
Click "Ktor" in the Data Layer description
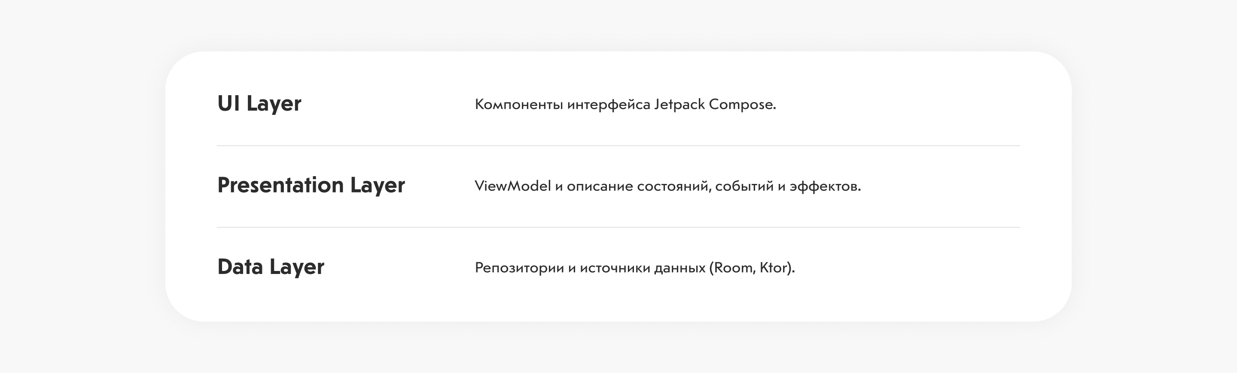pyautogui.click(x=774, y=268)
